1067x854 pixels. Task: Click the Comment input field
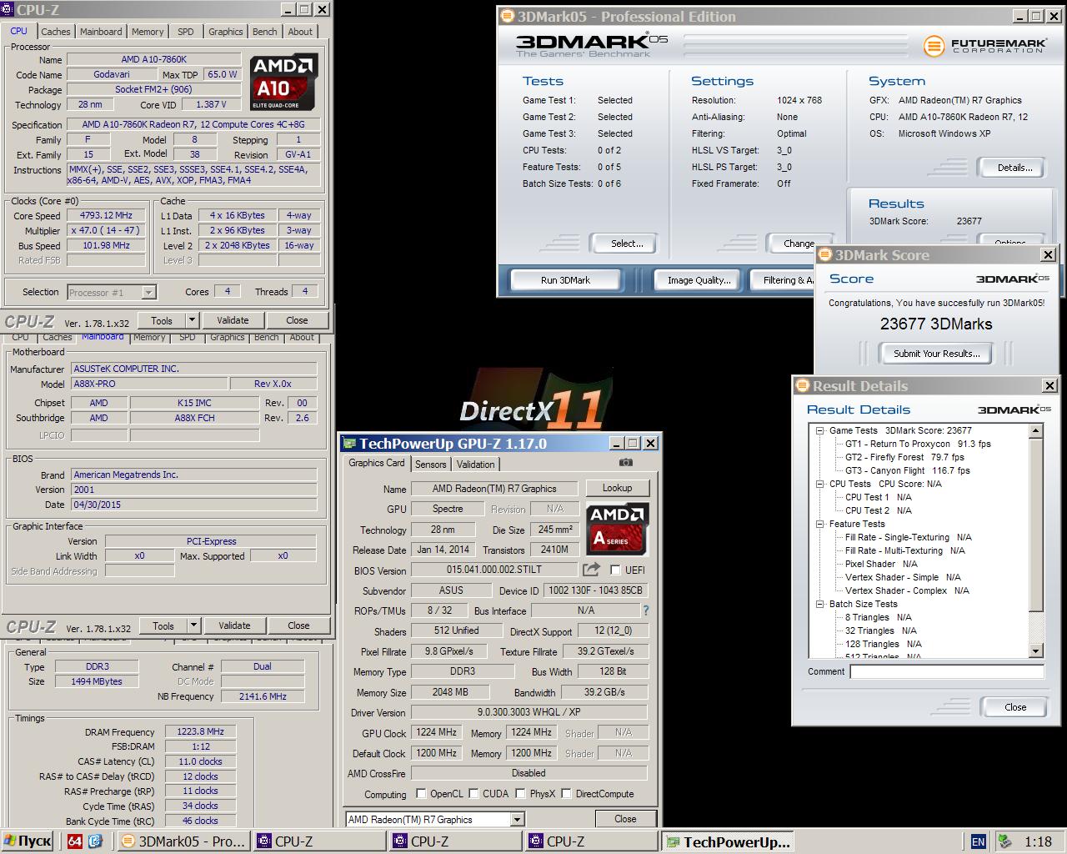tap(947, 671)
